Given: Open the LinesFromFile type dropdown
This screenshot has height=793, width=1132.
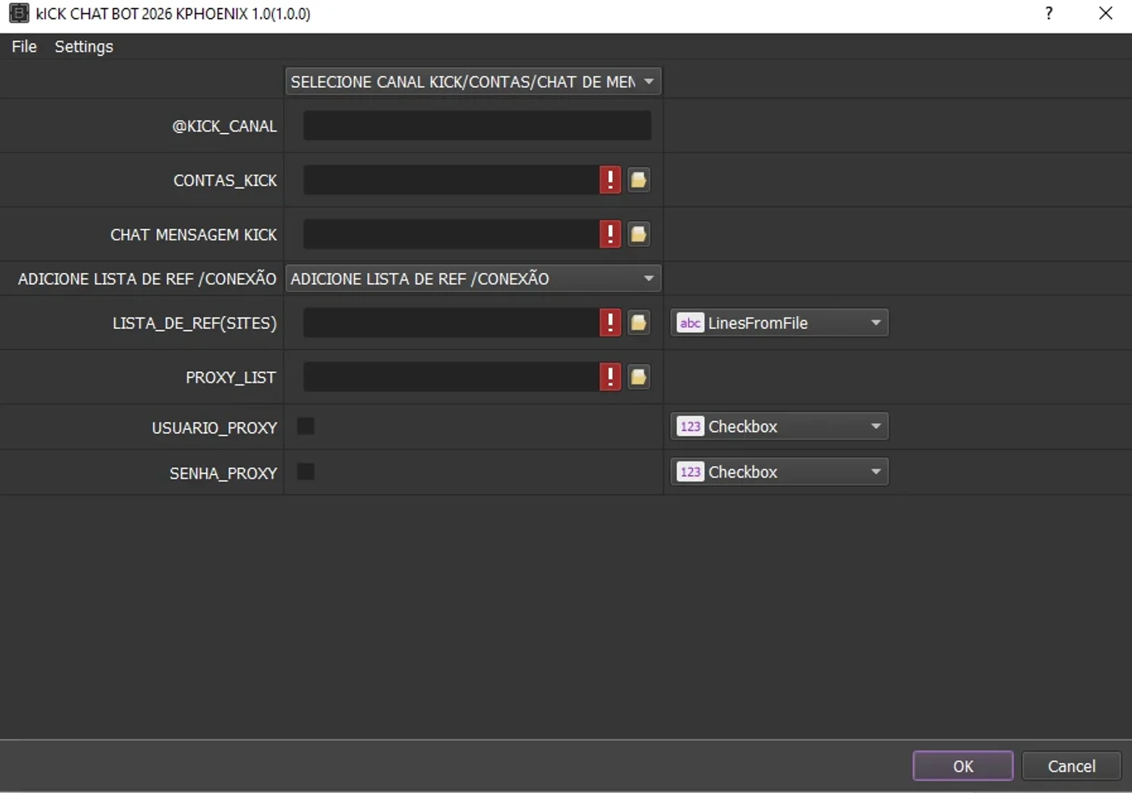Looking at the screenshot, I should 779,322.
